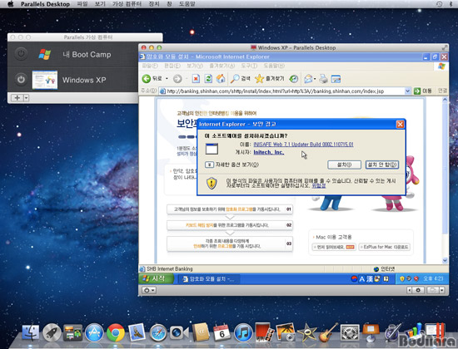This screenshot has width=458, height=349.
Task: Launch Google Chrome from the Dock
Action: (116, 332)
